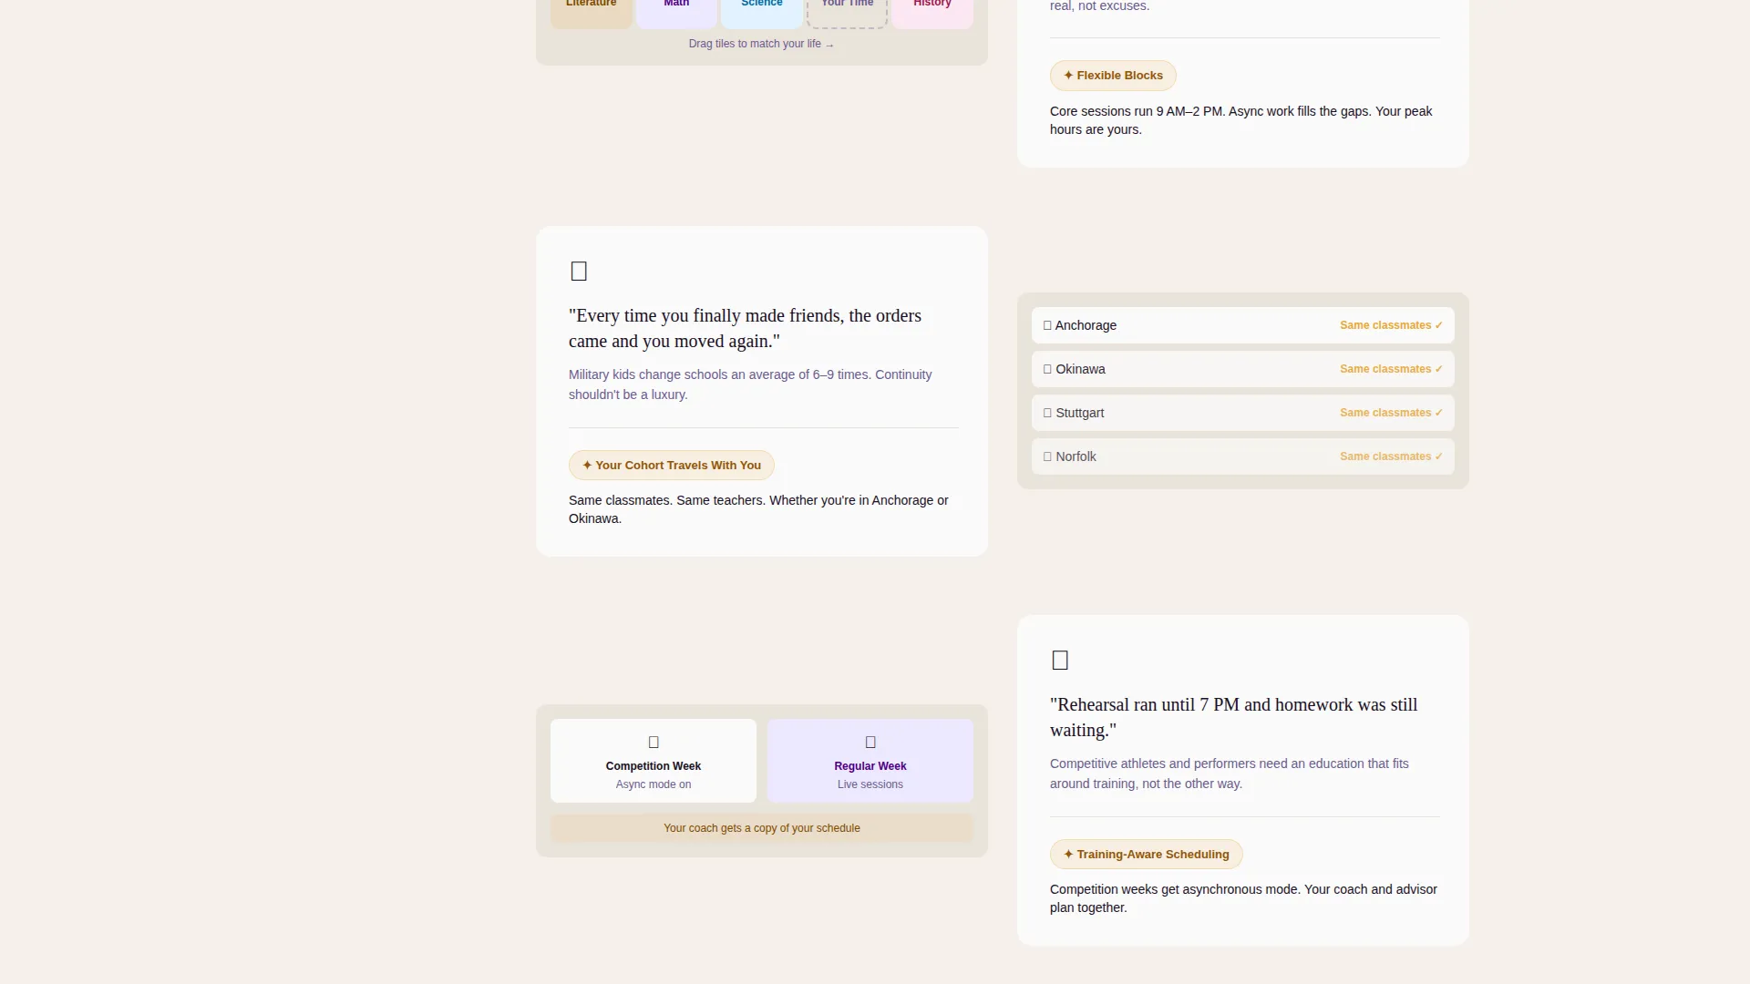
Task: Click the 'Rehearsal ran until 7 PM' quote
Action: (x=1234, y=718)
